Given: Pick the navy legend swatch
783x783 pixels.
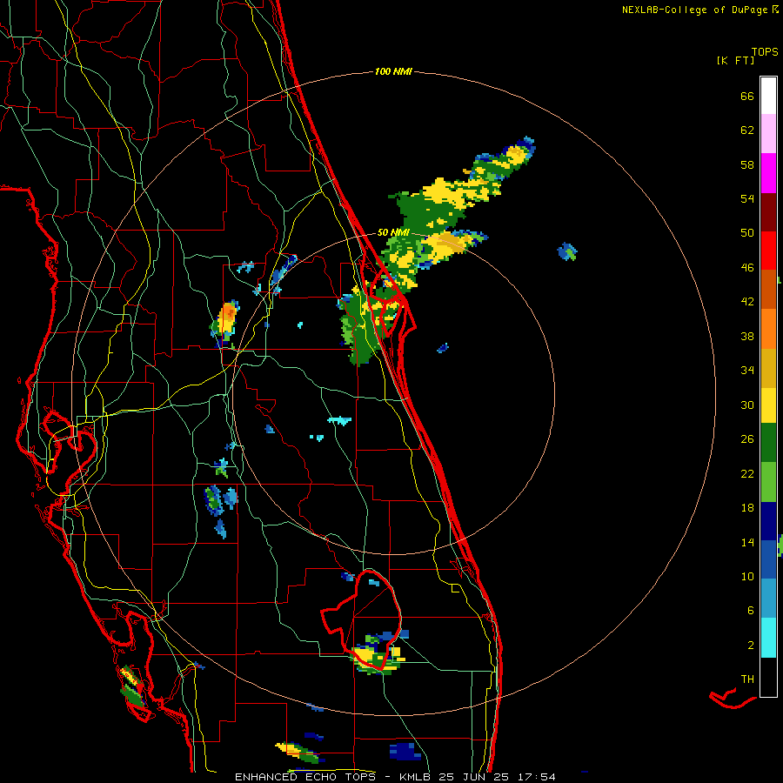Looking at the screenshot, I should pos(768,521).
